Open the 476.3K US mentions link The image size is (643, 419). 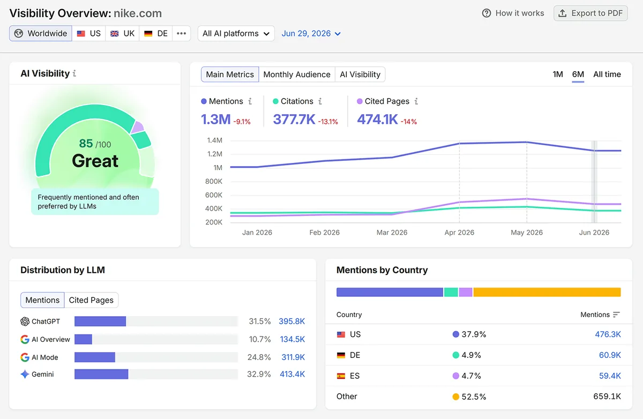pyautogui.click(x=608, y=334)
